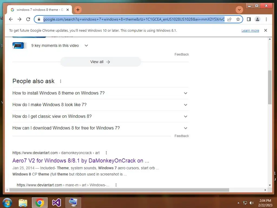Screen dimensions: 277x208
Task: View site information lock icon
Action: pyautogui.click(x=39, y=19)
